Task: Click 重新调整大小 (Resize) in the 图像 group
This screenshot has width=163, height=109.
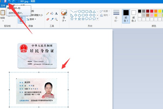Action: tap(36, 15)
